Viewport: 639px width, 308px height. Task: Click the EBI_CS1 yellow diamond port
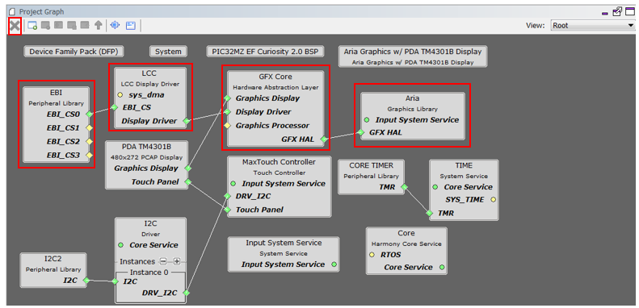pyautogui.click(x=89, y=127)
